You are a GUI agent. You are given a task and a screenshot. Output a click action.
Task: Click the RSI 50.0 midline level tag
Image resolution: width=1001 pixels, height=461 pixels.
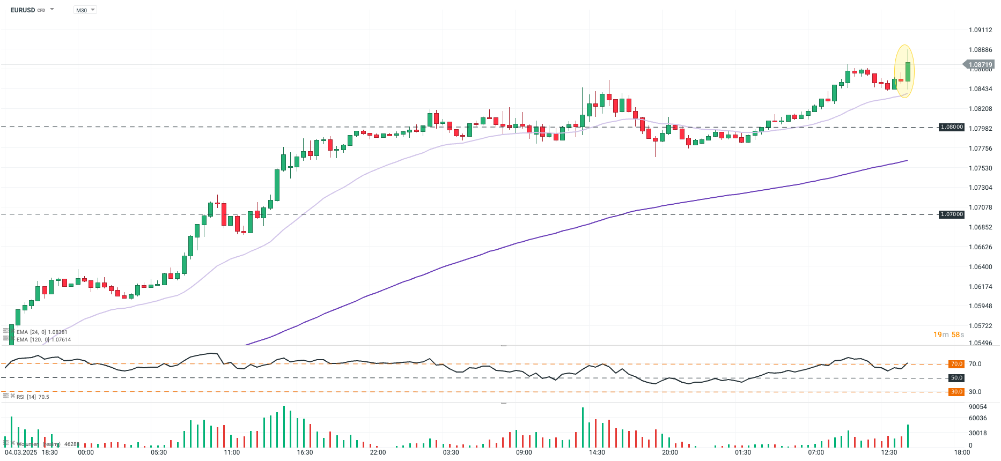click(x=956, y=378)
